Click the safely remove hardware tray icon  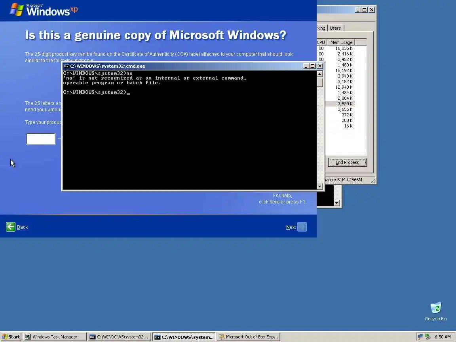[427, 337]
